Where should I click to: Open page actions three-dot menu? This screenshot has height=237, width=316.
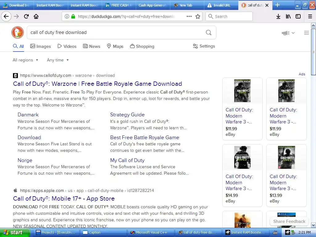(x=189, y=16)
